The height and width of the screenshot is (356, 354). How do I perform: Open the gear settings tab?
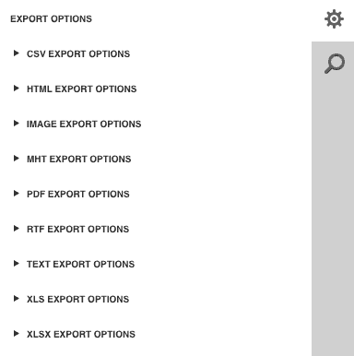click(334, 19)
